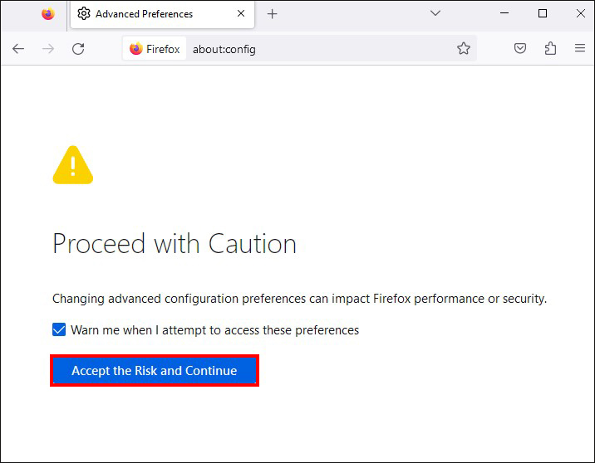Viewport: 595px width, 463px height.
Task: Maximize the Firefox window
Action: [543, 13]
